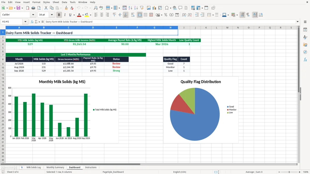Toggle Italic formatting
Screen dimensions: 310x174
(x=65, y=15)
